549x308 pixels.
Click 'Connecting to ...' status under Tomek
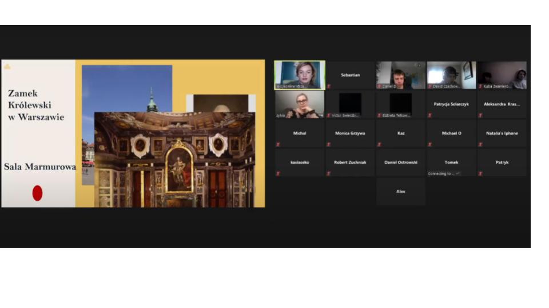[443, 173]
